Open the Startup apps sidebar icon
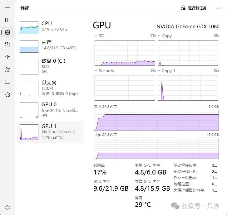 pos(7,57)
